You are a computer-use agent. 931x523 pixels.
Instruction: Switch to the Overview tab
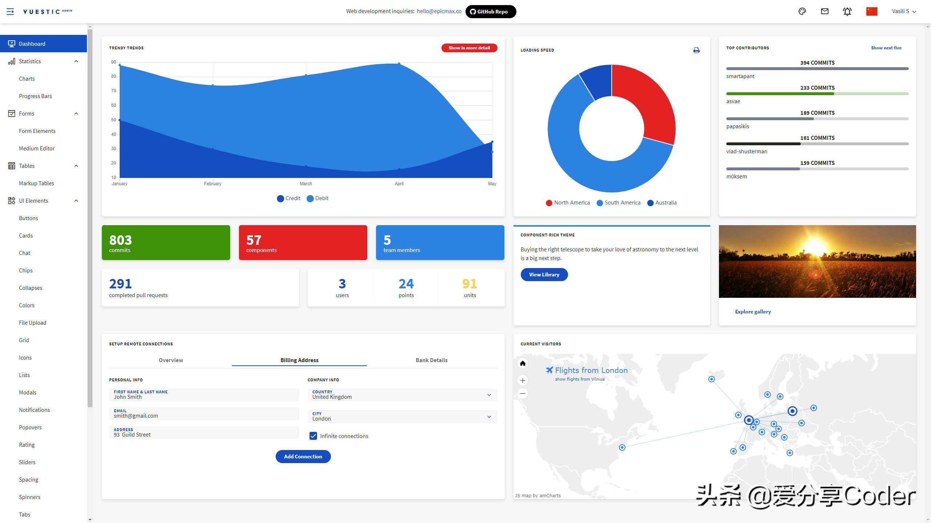[x=171, y=360]
